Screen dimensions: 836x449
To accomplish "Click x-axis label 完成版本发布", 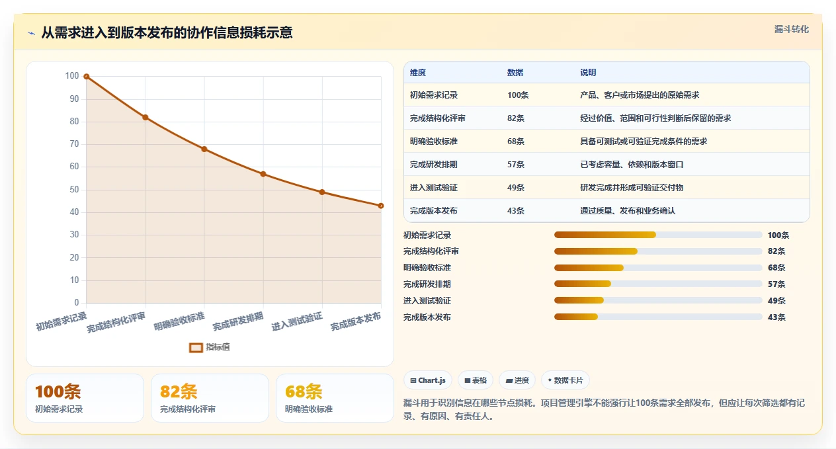I will pos(356,321).
